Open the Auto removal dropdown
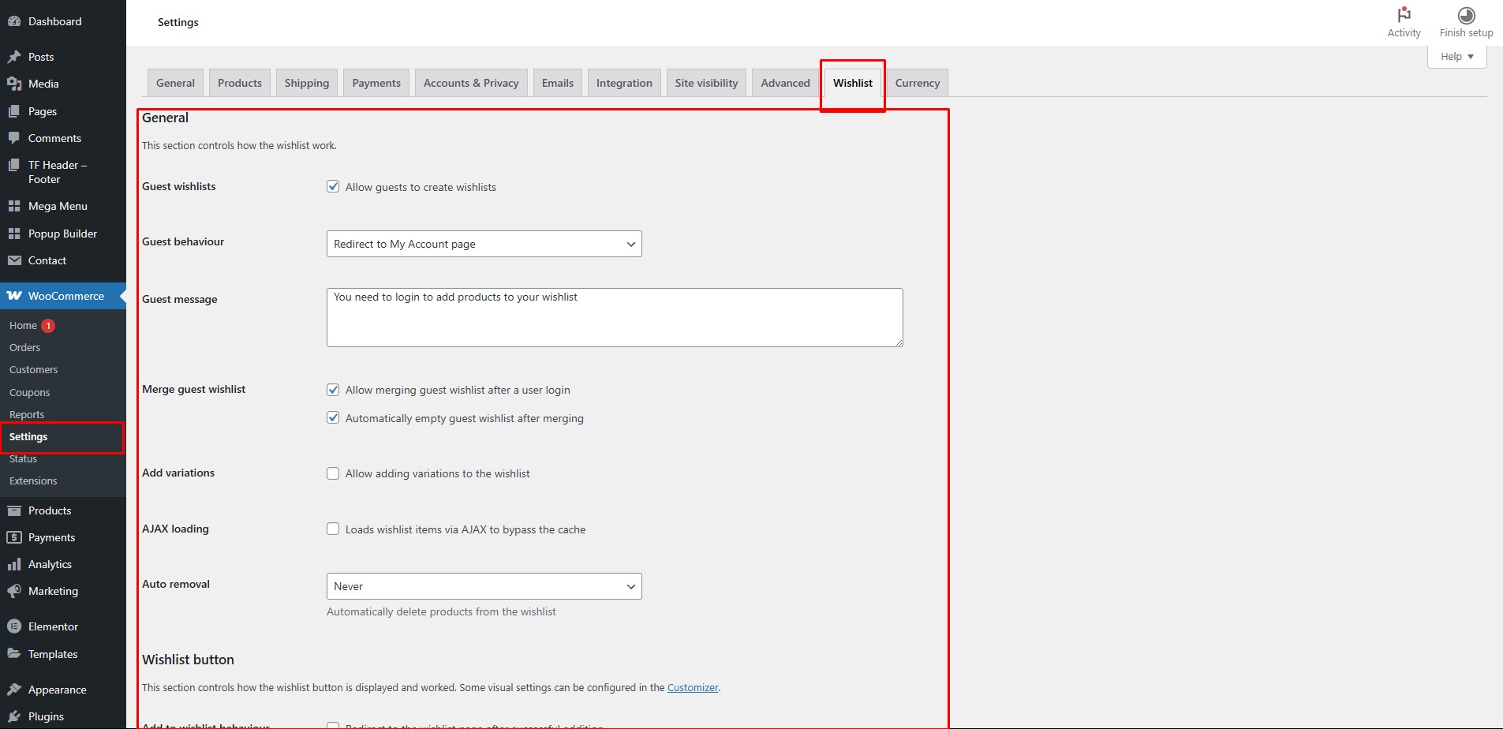1503x729 pixels. coord(484,586)
